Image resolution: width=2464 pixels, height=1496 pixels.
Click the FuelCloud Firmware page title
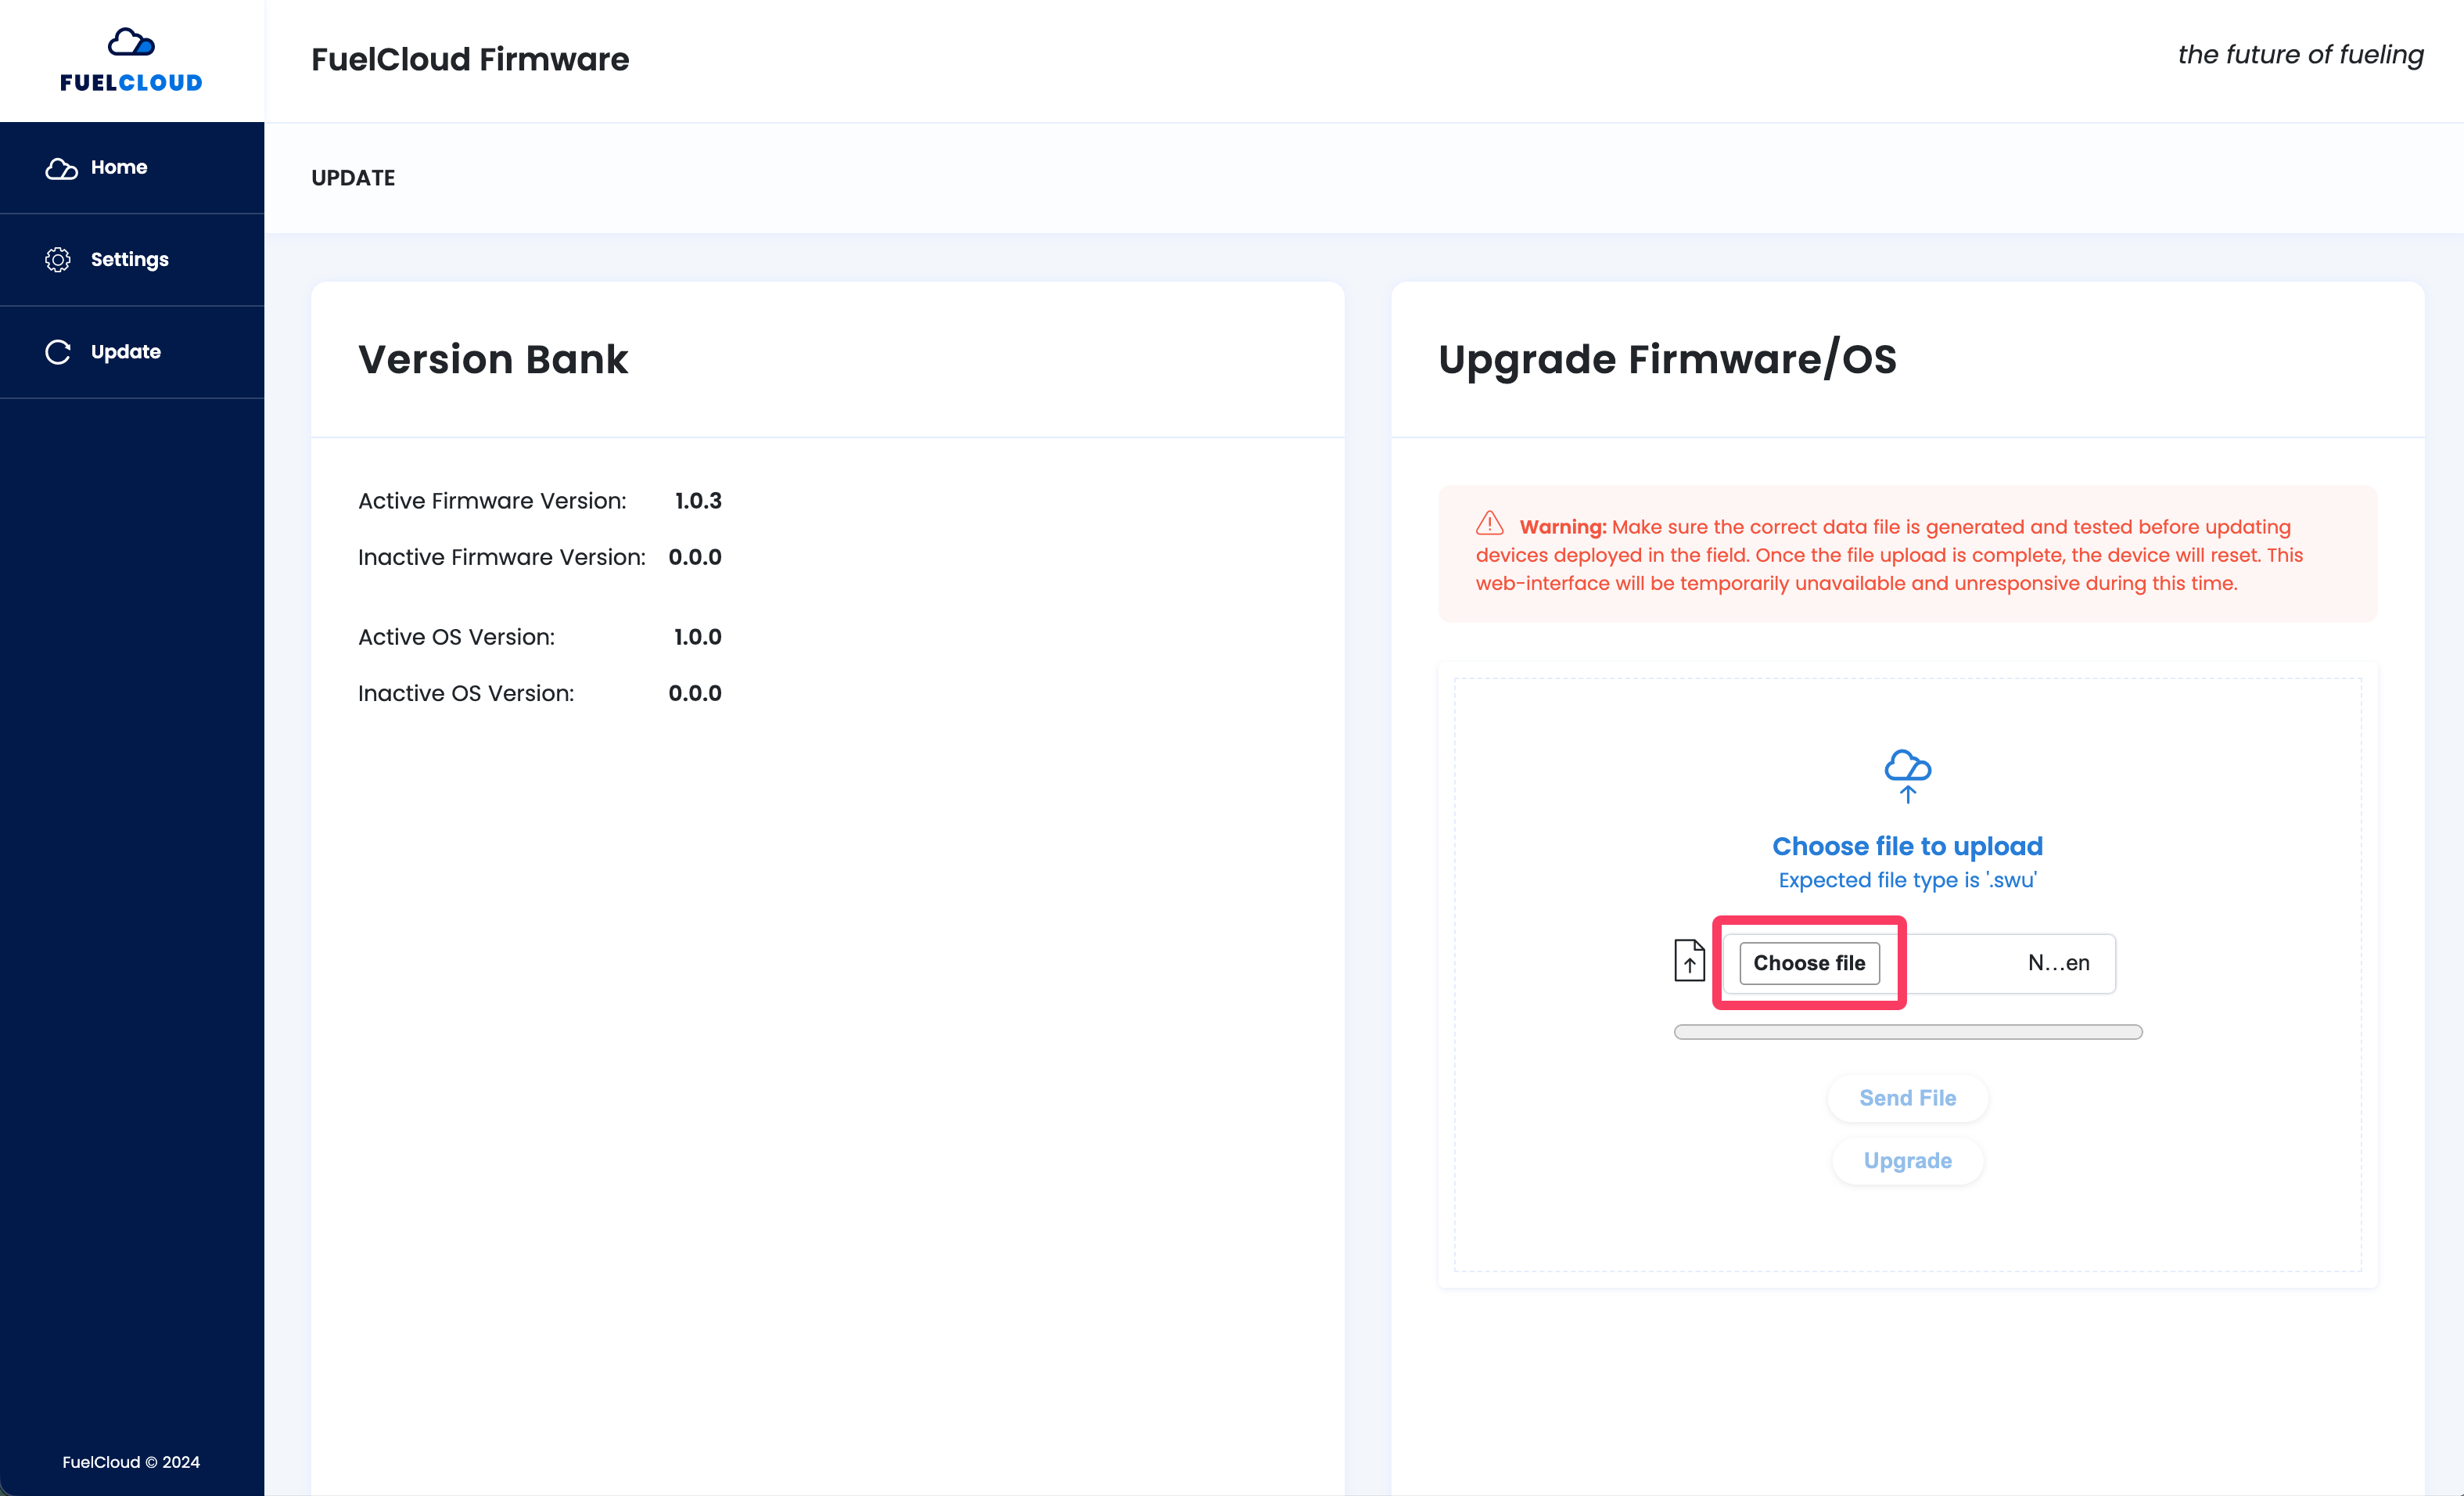(470, 60)
